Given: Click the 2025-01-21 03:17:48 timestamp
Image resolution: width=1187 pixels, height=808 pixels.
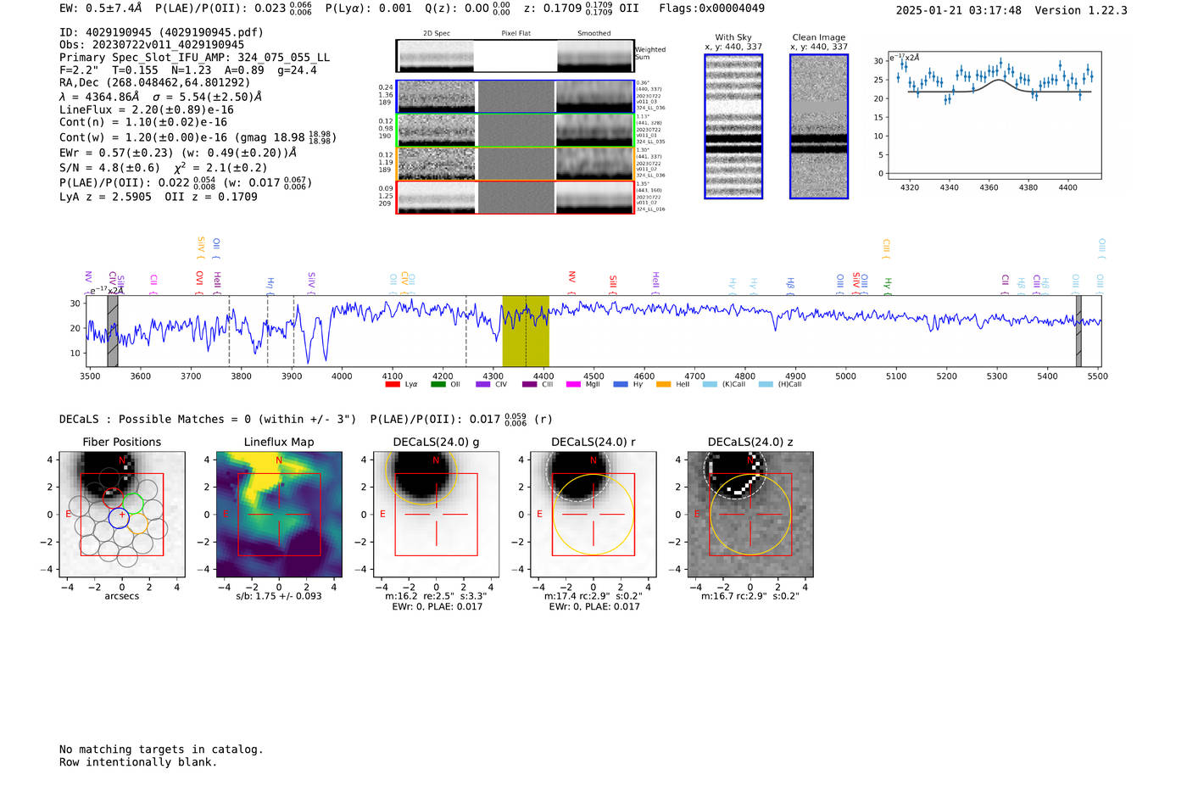Looking at the screenshot, I should (x=958, y=10).
